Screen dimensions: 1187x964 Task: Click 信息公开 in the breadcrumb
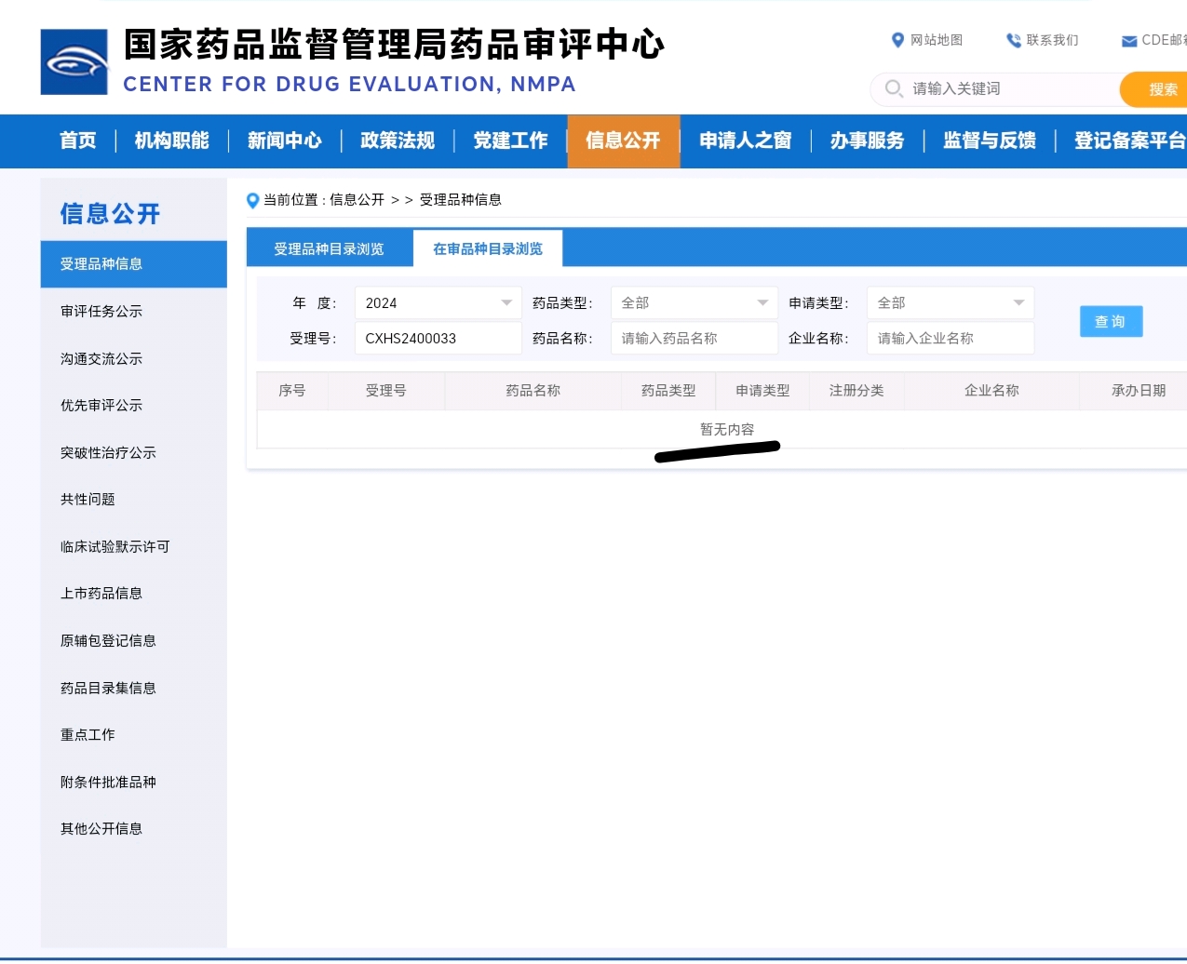click(357, 200)
